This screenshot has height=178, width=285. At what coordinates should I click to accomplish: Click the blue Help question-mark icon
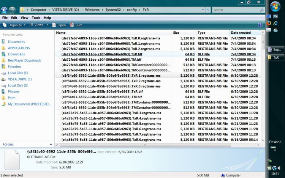pyautogui.click(x=260, y=25)
